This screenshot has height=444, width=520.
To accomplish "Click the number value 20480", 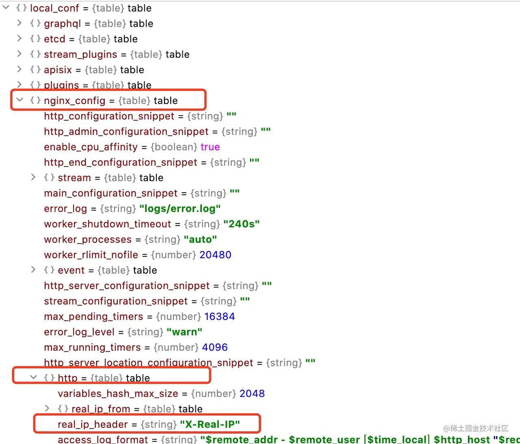I will pyautogui.click(x=215, y=255).
